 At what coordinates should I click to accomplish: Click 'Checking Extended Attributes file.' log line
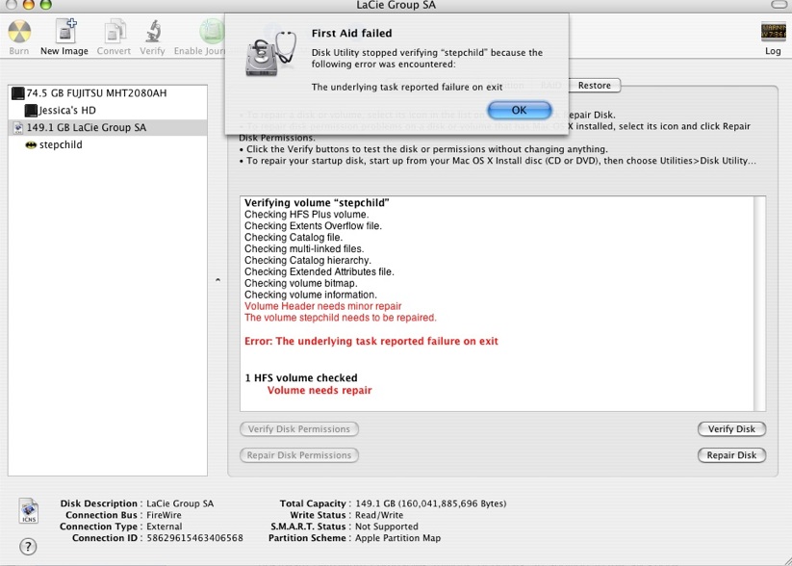point(319,271)
